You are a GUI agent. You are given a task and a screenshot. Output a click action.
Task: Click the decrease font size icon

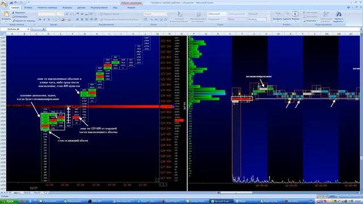[x=71, y=14]
